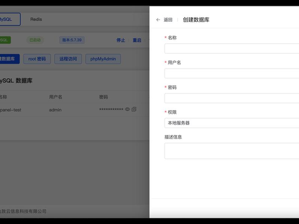Click the 停止 link
The width and height of the screenshot is (299, 224).
[121, 40]
